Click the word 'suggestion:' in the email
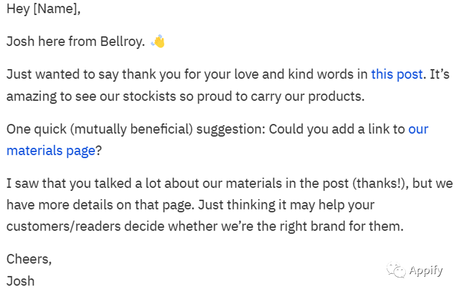The width and height of the screenshot is (457, 291). point(231,129)
